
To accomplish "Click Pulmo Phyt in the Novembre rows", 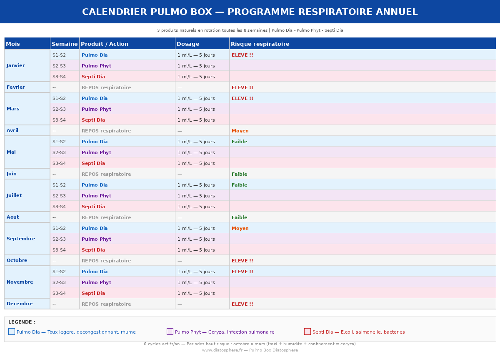I will tap(96, 282).
